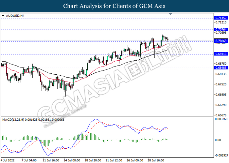Click the 18 Jul 20:00 time label

(x=93, y=160)
